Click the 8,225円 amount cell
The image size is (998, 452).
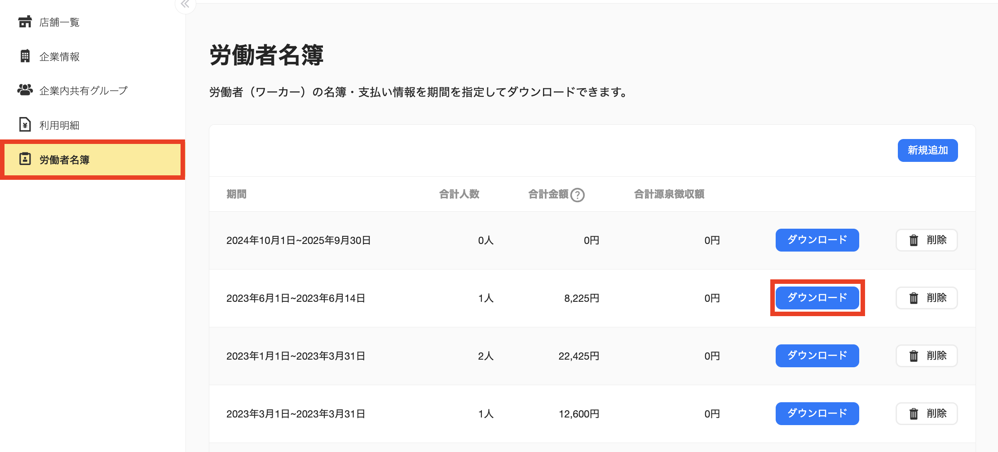[x=582, y=298]
